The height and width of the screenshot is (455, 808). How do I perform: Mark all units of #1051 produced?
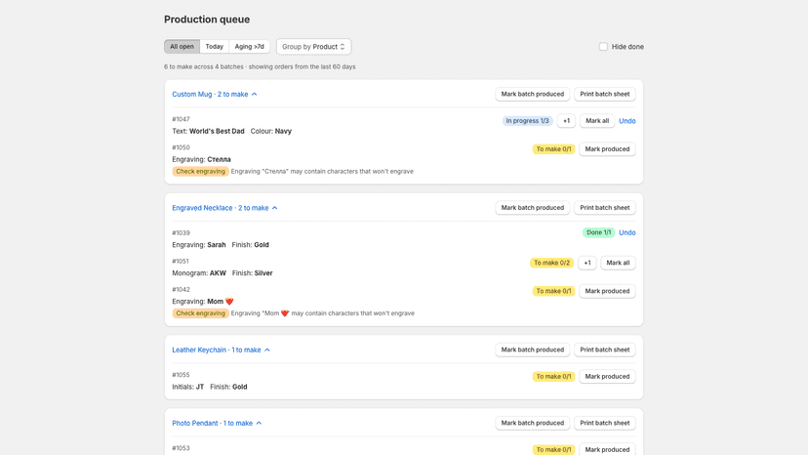[x=618, y=263]
